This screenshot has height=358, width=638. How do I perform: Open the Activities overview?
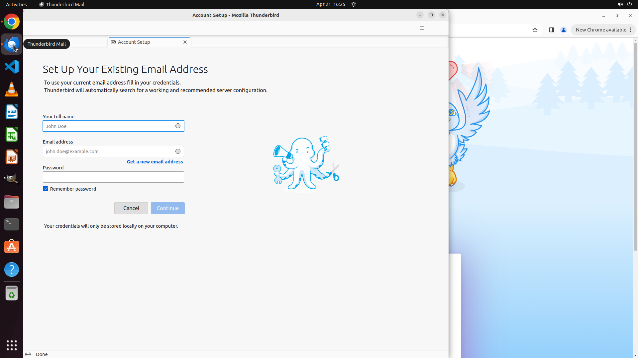click(x=16, y=4)
